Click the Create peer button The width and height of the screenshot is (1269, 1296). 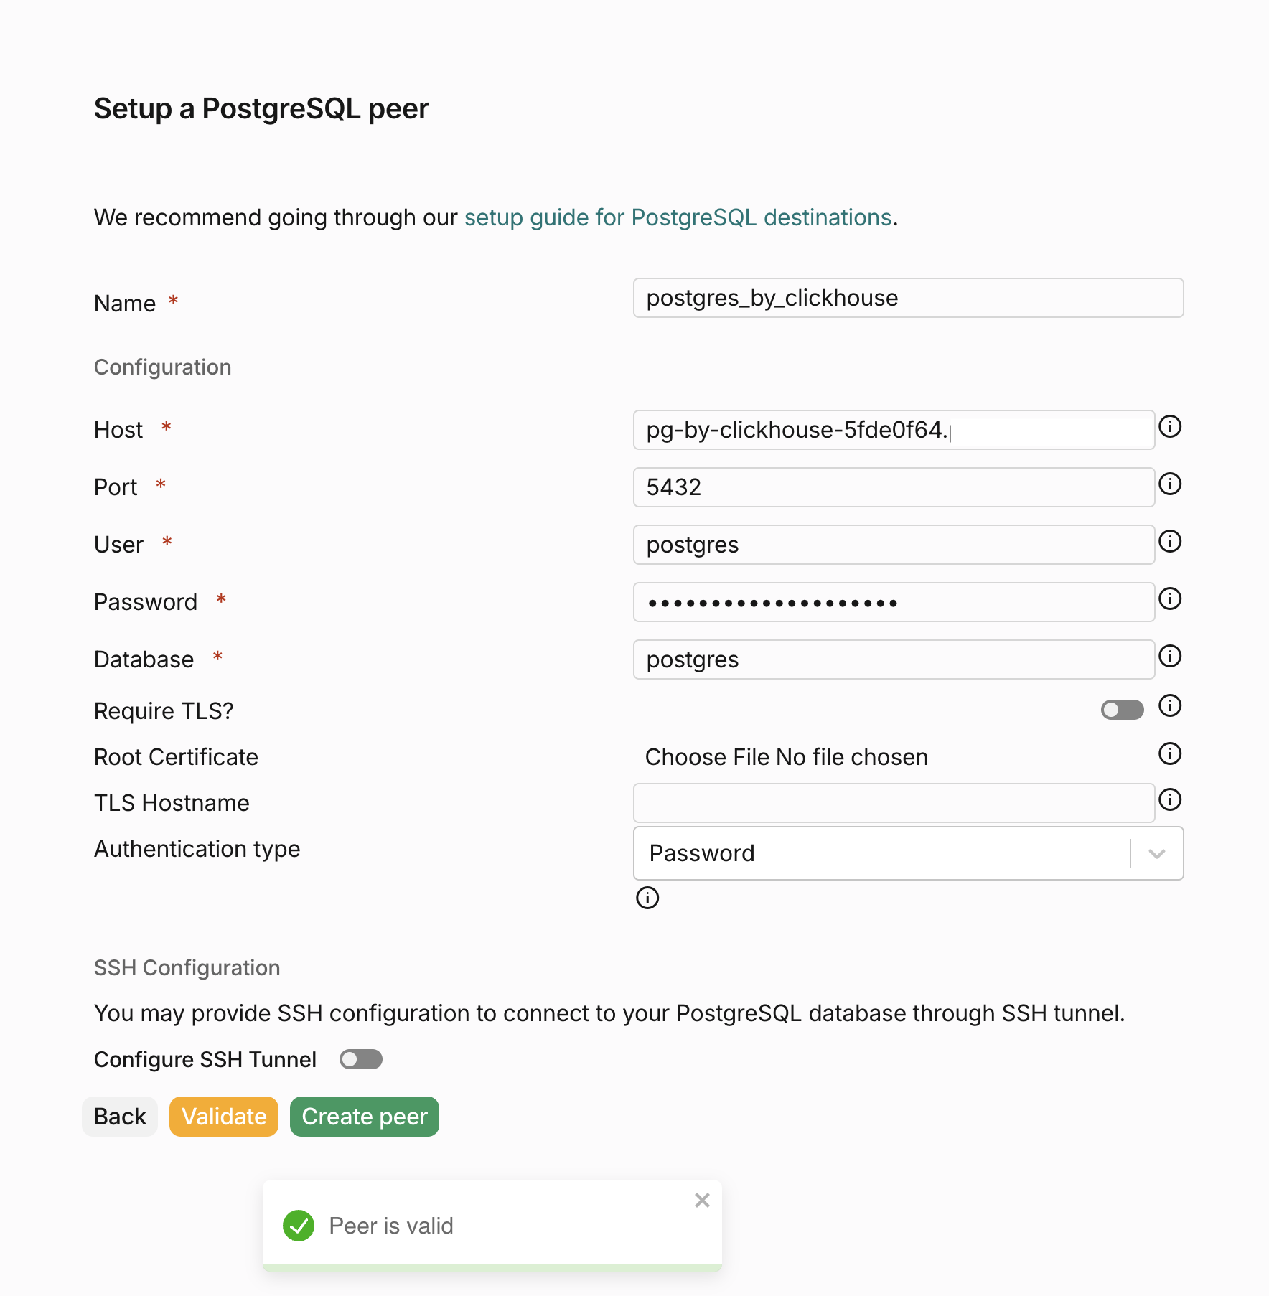point(364,1116)
